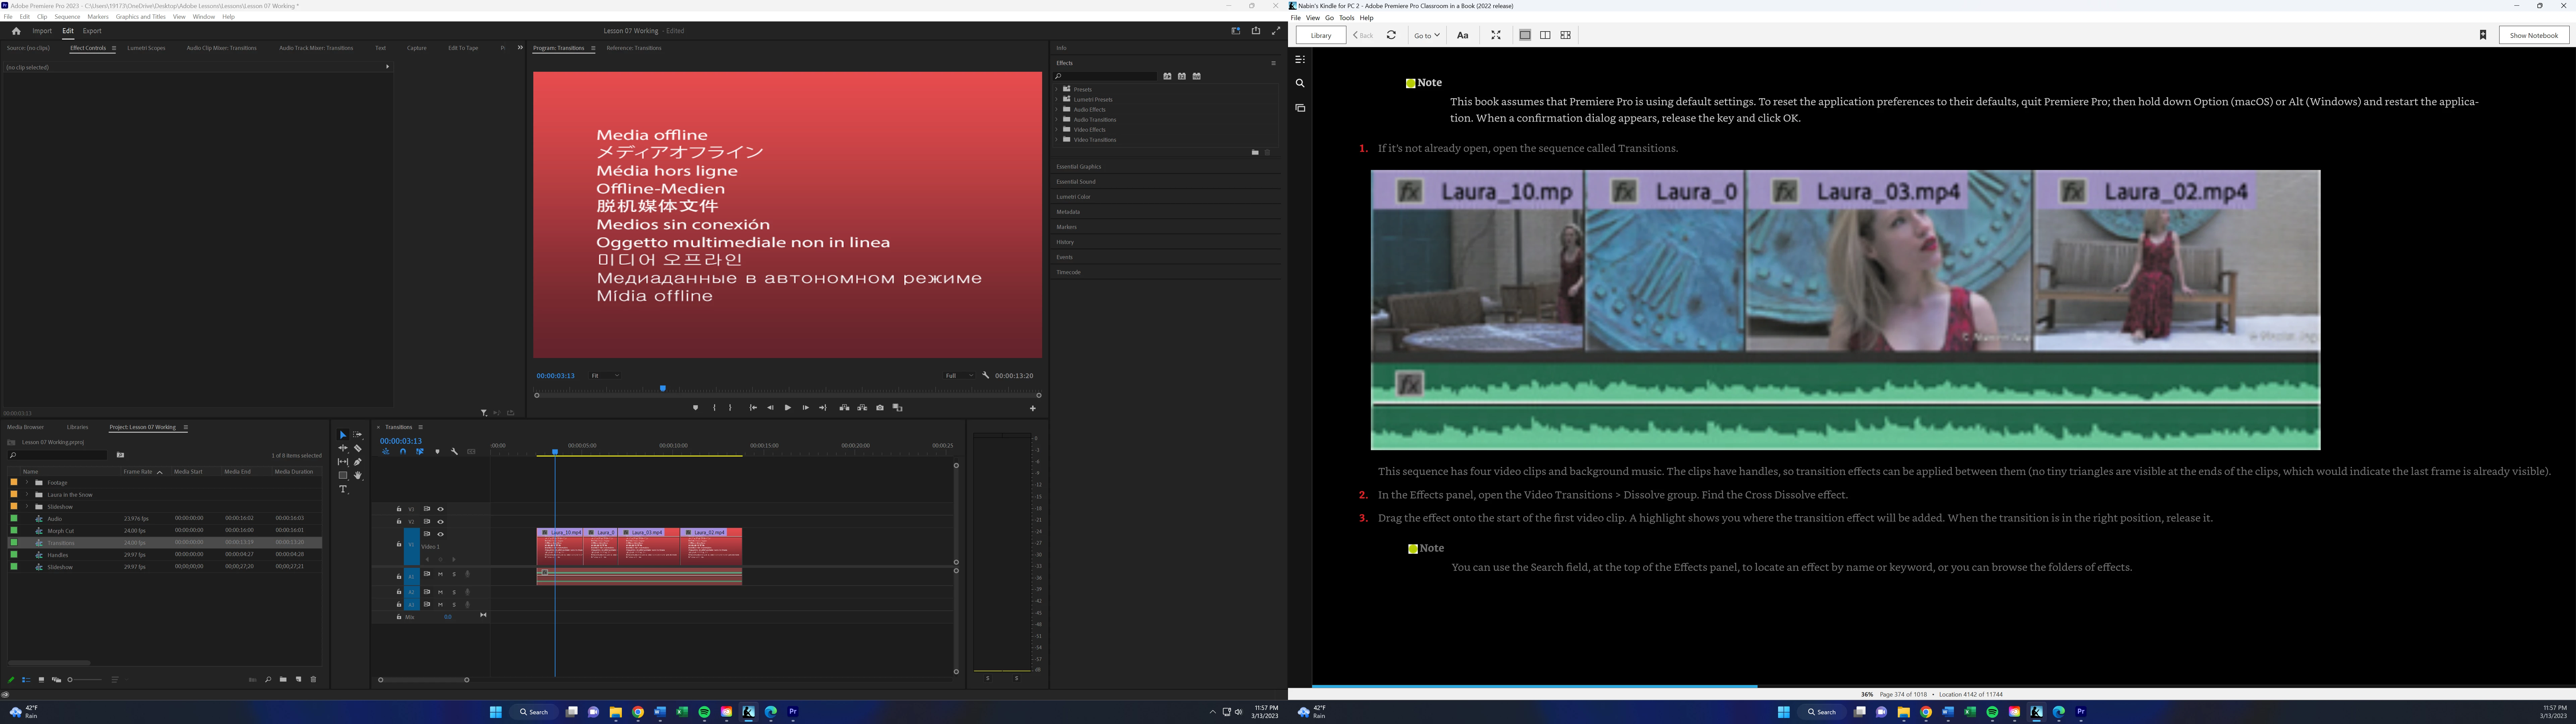Switch to the Lumetri Scopes tab
Image resolution: width=2576 pixels, height=724 pixels.
[x=146, y=48]
